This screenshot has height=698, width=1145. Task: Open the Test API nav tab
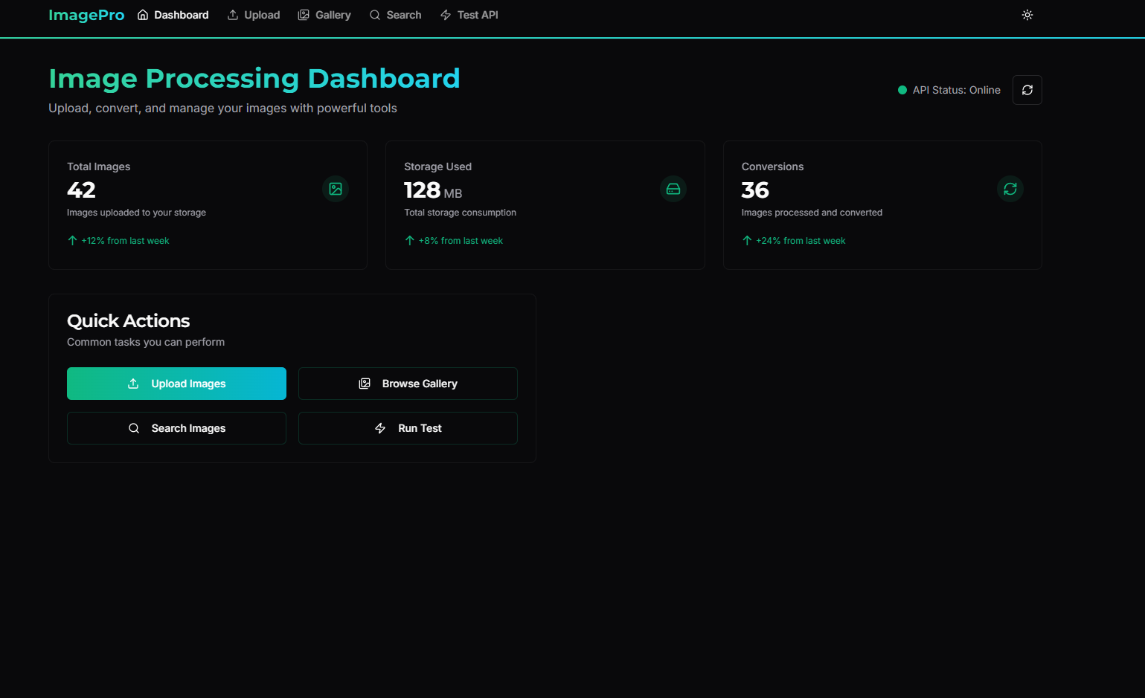(x=469, y=15)
